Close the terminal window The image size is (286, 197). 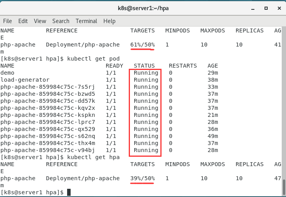point(279,8)
